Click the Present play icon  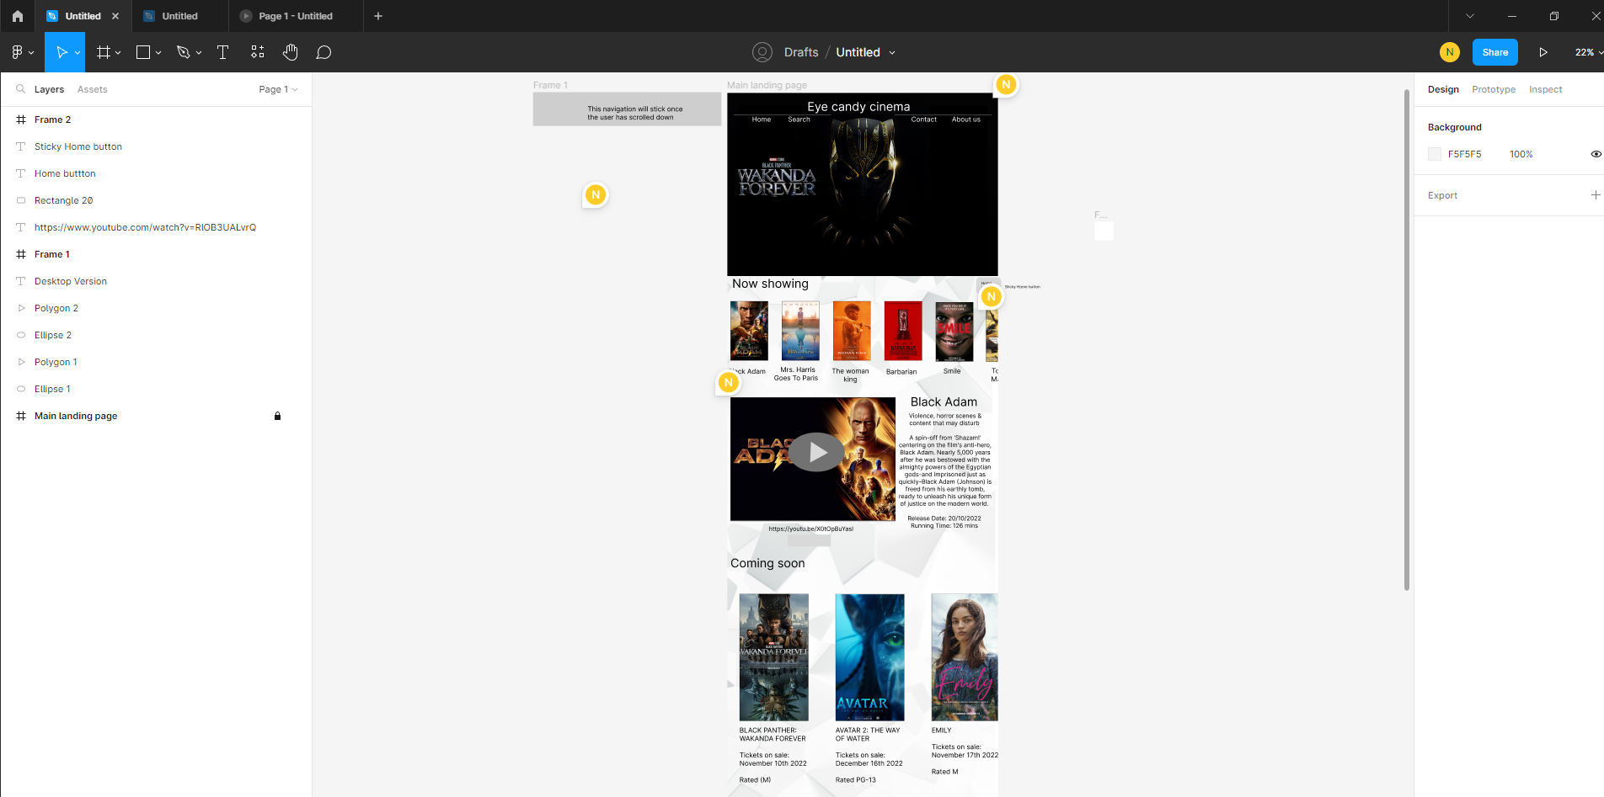1543,52
